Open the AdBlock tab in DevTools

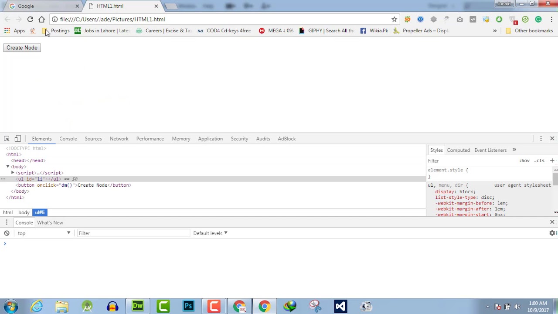287,139
